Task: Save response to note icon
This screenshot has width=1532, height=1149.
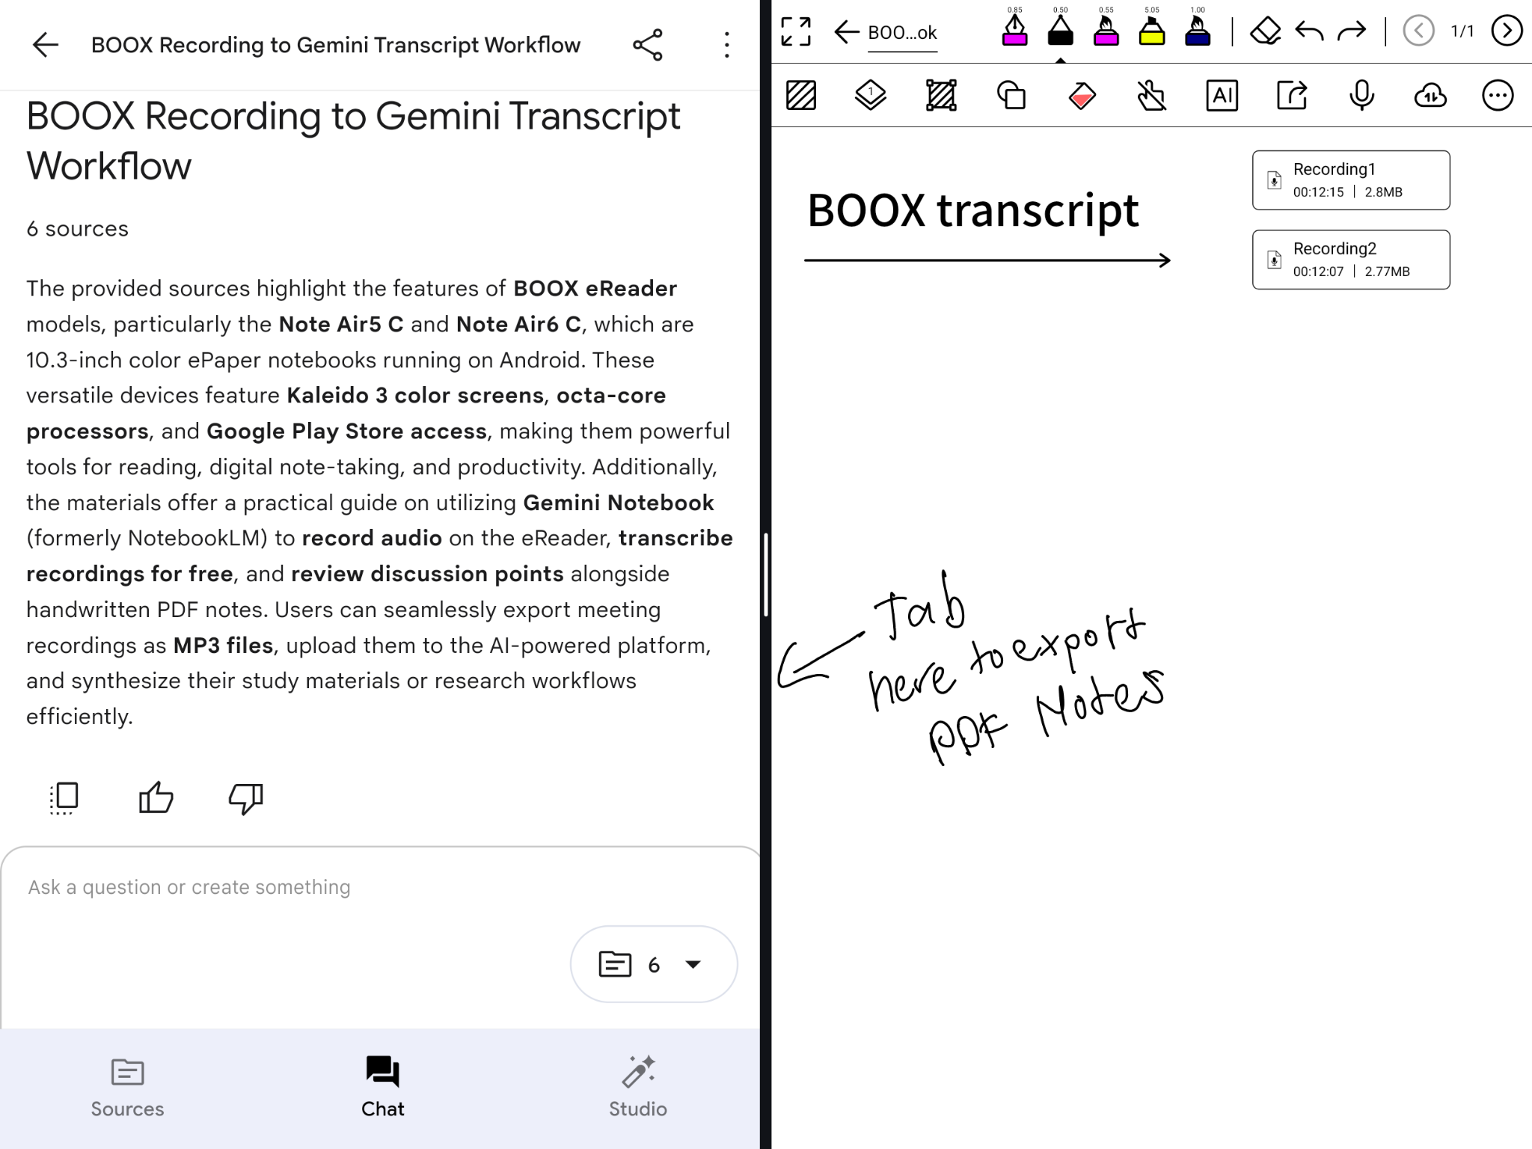Action: 64,797
